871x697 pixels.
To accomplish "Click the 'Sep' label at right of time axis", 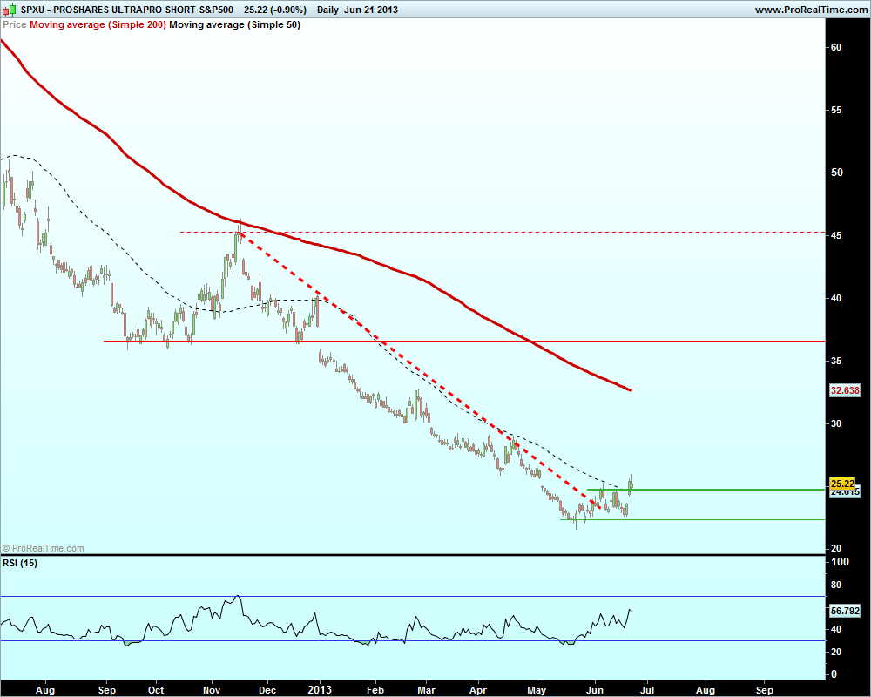I will click(x=765, y=690).
